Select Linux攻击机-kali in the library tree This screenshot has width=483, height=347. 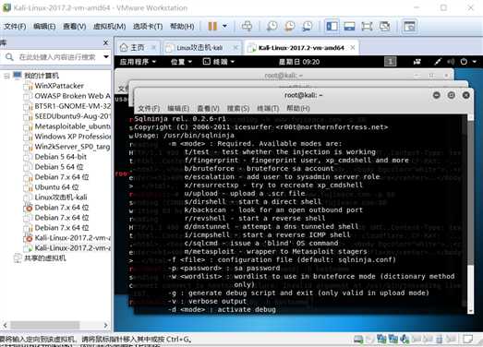[61, 197]
